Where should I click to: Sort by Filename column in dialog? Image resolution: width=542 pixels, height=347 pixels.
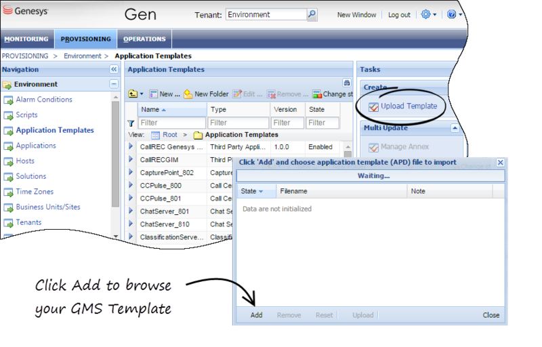coord(341,191)
